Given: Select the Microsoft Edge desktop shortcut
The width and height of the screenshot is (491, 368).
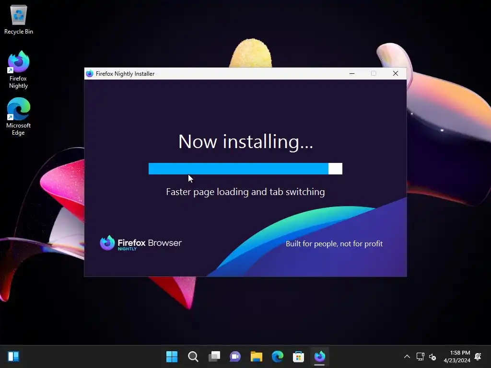Looking at the screenshot, I should click(x=19, y=116).
